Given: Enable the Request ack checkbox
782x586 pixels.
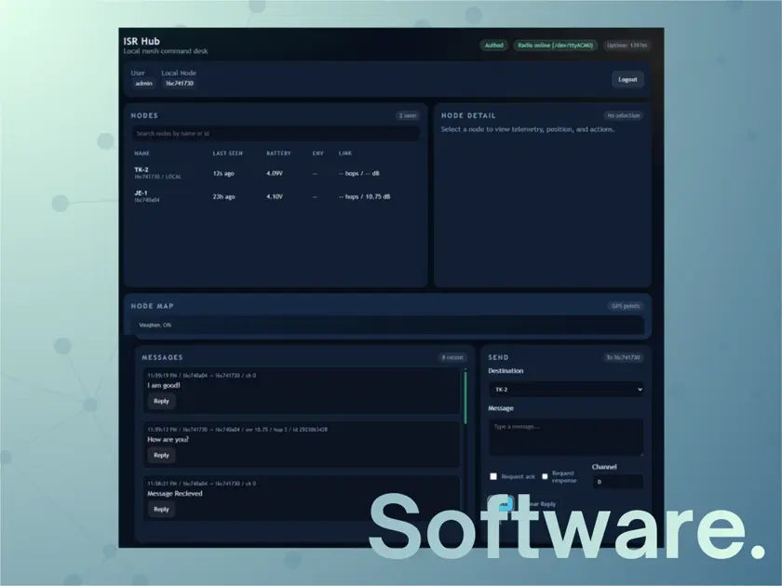Looking at the screenshot, I should pyautogui.click(x=493, y=476).
